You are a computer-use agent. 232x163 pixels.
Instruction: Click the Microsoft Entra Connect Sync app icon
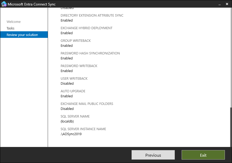pyautogui.click(x=4, y=4)
